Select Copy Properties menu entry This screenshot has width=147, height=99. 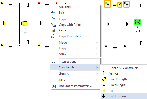(75, 36)
